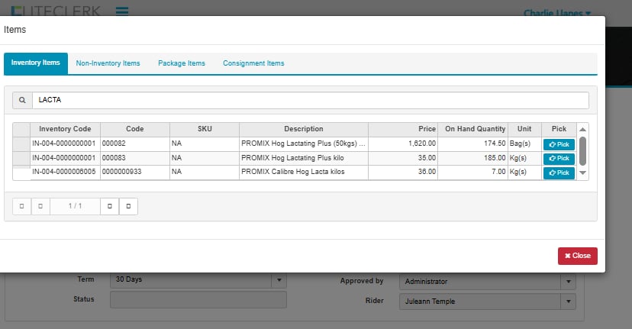632x329 pixels.
Task: Pick PROMIX Calibre Hog Lacta kilos item
Action: pyautogui.click(x=558, y=173)
